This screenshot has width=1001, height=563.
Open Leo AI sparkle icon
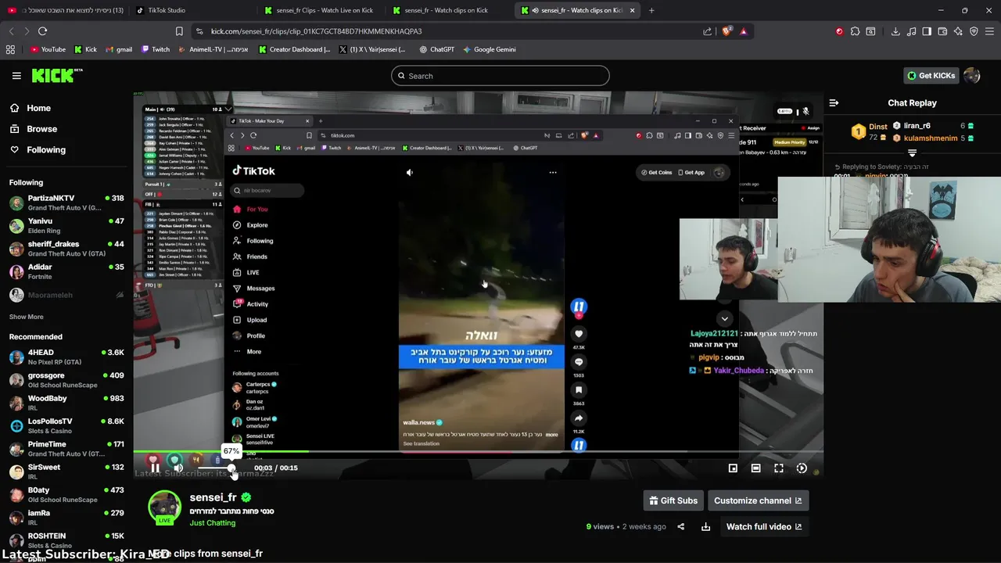[x=958, y=31]
